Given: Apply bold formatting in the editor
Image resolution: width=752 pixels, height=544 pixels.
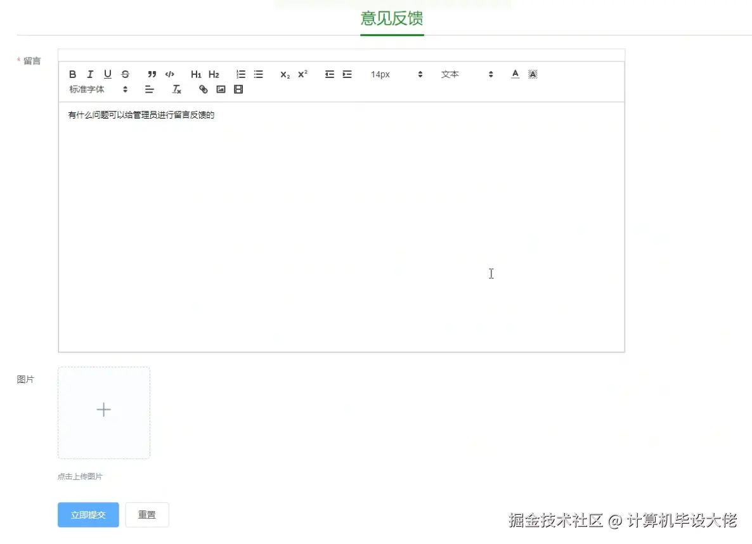Looking at the screenshot, I should tap(72, 74).
